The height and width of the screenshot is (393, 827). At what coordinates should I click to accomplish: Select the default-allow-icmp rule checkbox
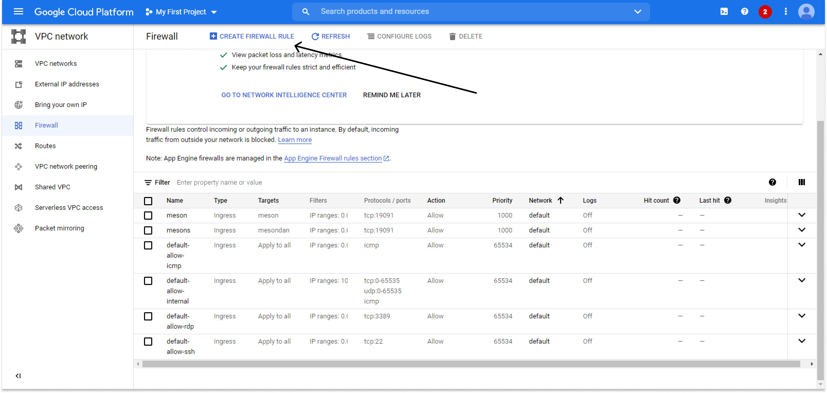(148, 245)
